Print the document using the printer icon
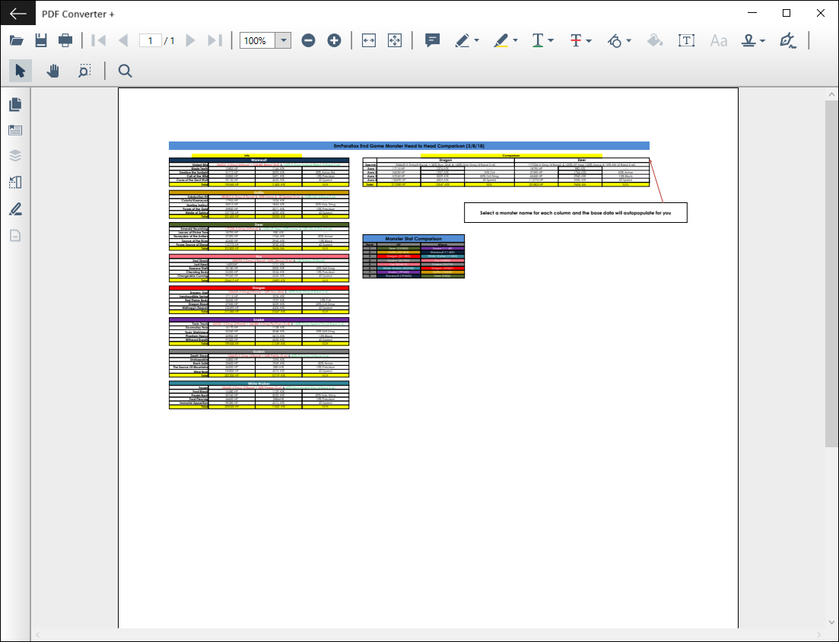 tap(65, 40)
